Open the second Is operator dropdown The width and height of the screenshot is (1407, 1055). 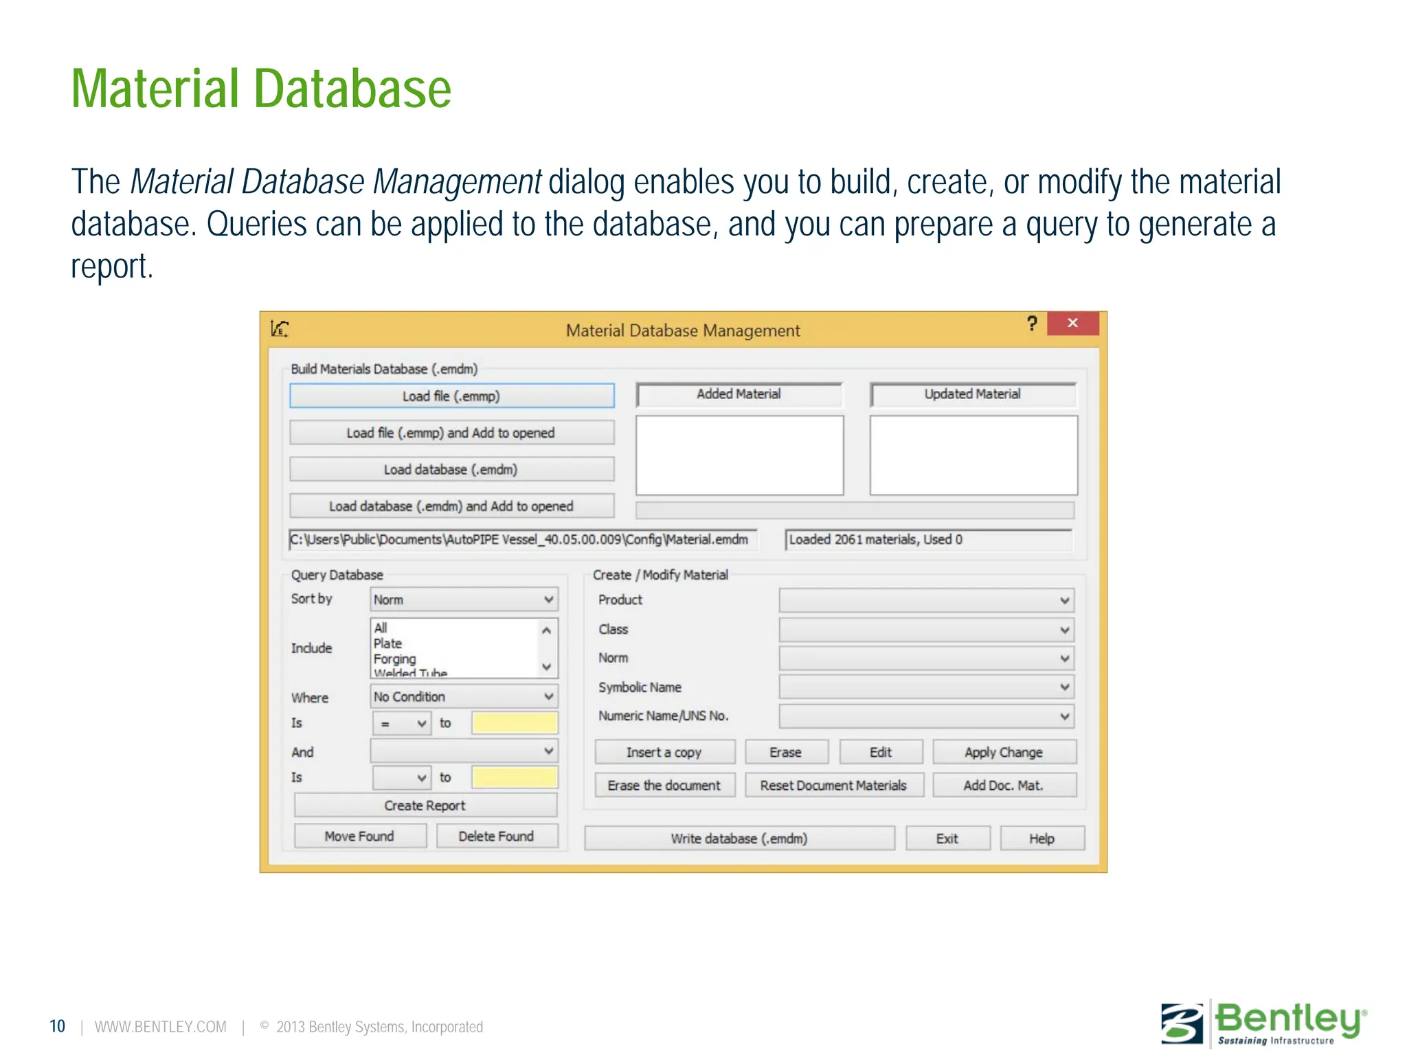[x=402, y=778]
